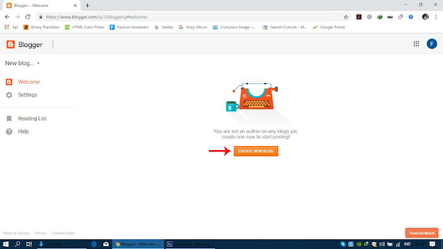Select Welcome in the sidebar
This screenshot has height=249, width=443.
point(29,82)
